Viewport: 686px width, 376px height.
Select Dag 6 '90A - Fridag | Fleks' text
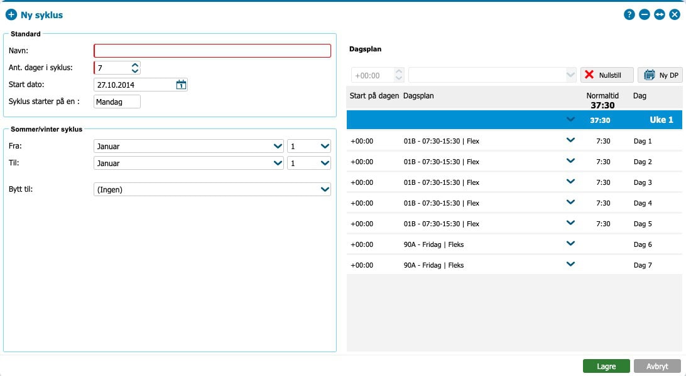pyautogui.click(x=433, y=244)
